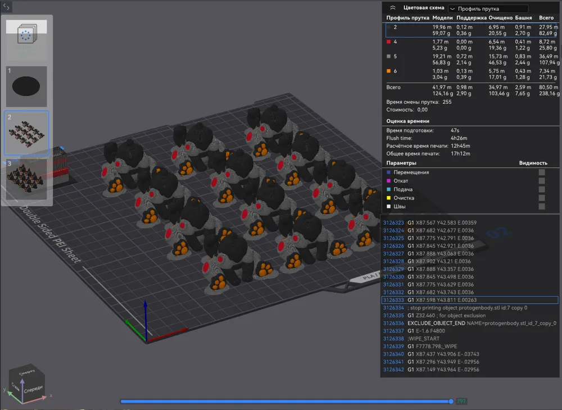Select plate 3 thumbnail
This screenshot has height=410, width=562.
26,179
